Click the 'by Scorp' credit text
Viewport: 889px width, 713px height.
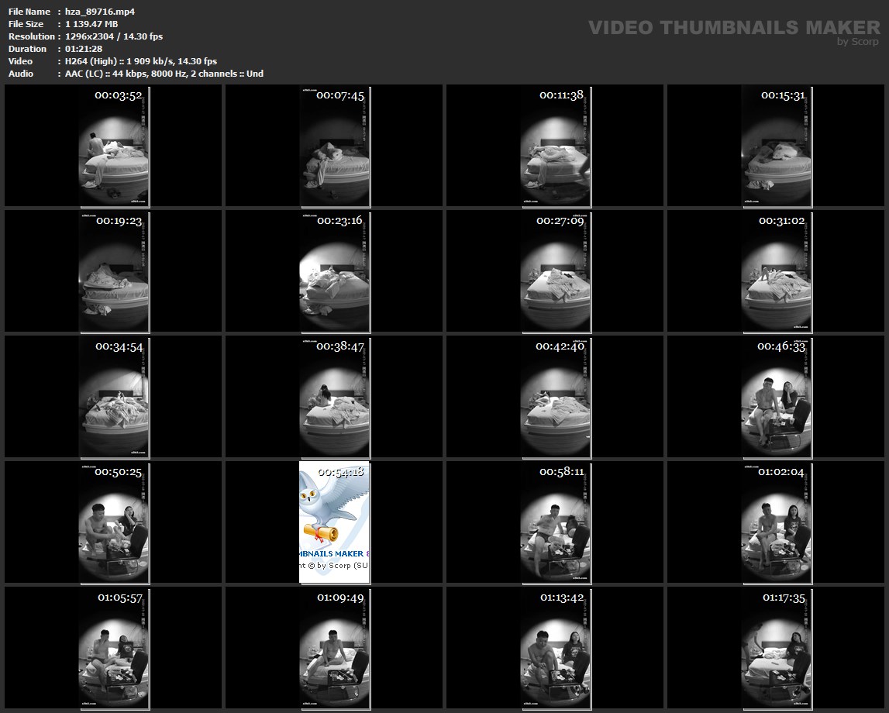tap(858, 42)
